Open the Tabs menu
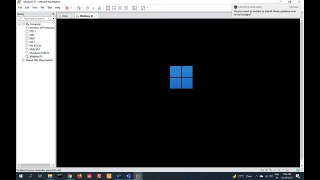Image resolution: width=320 pixels, height=180 pixels. (49, 7)
